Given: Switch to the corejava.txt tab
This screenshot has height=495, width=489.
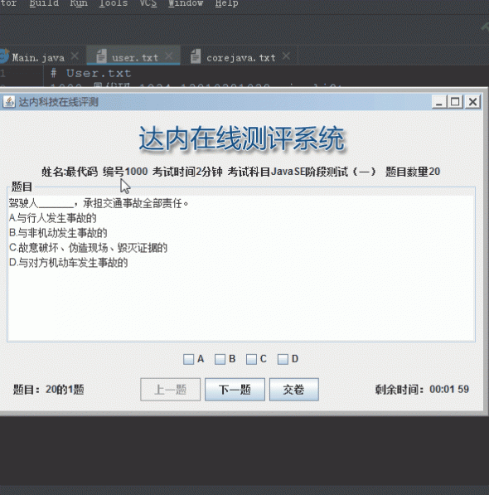Looking at the screenshot, I should [240, 58].
